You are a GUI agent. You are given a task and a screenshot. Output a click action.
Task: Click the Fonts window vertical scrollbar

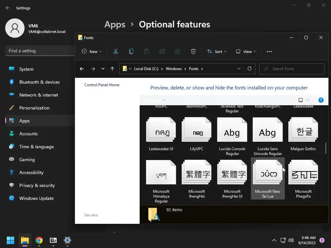(326, 148)
